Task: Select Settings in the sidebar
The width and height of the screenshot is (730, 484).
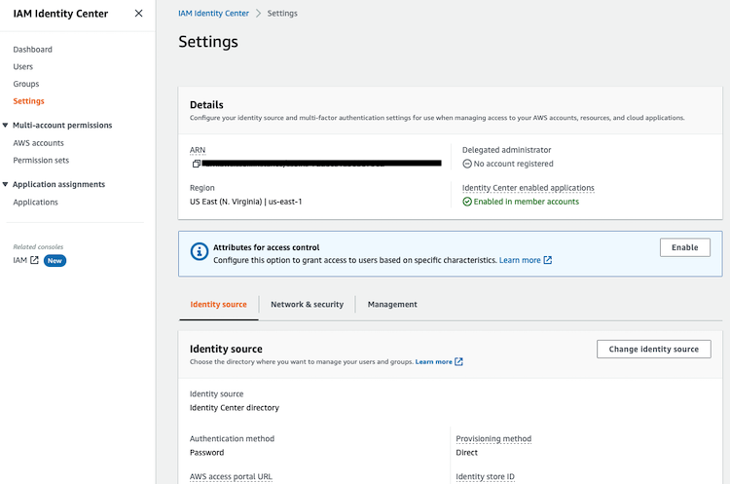Action: [28, 101]
